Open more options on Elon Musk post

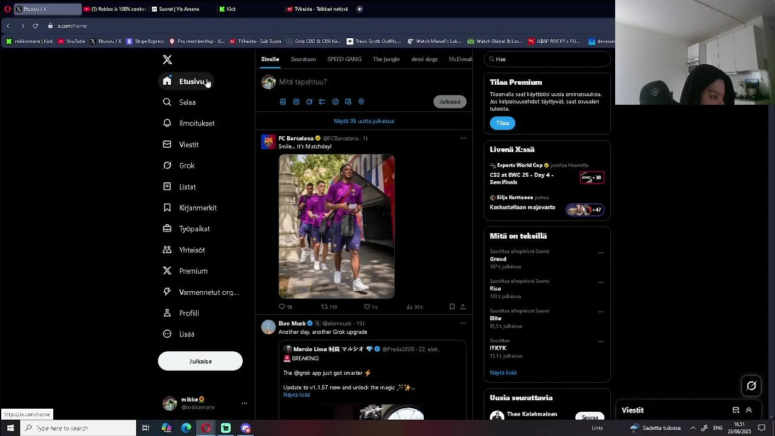[463, 323]
